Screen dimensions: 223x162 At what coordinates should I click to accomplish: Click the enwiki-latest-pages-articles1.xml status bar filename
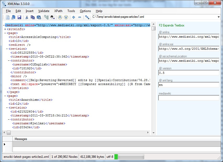[x=26, y=157]
